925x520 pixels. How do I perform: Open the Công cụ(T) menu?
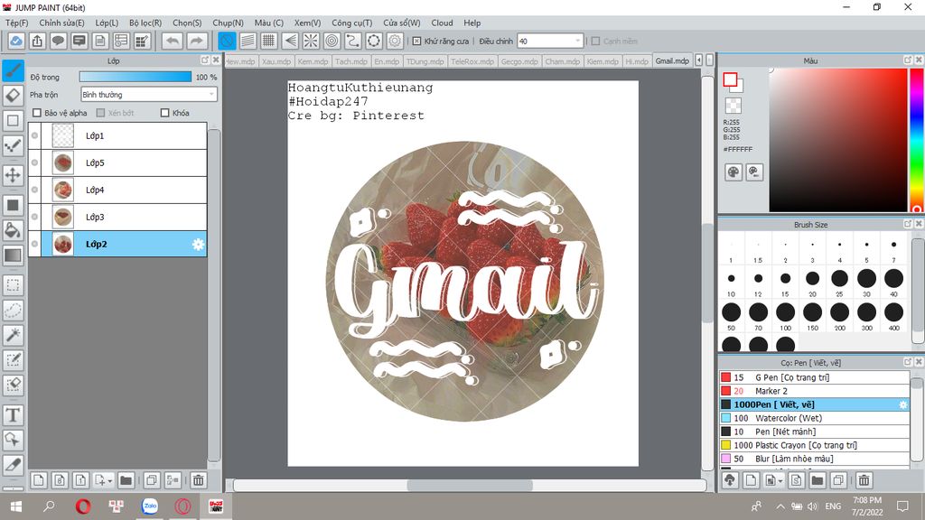[x=351, y=23]
